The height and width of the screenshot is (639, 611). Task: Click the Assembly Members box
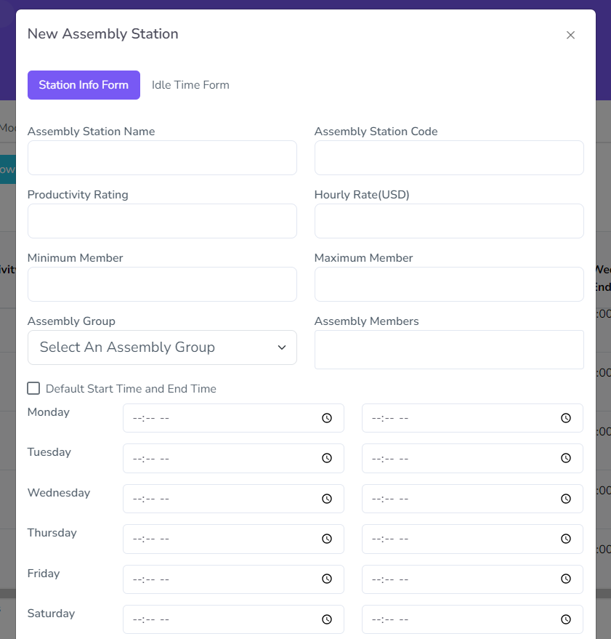pyautogui.click(x=449, y=350)
